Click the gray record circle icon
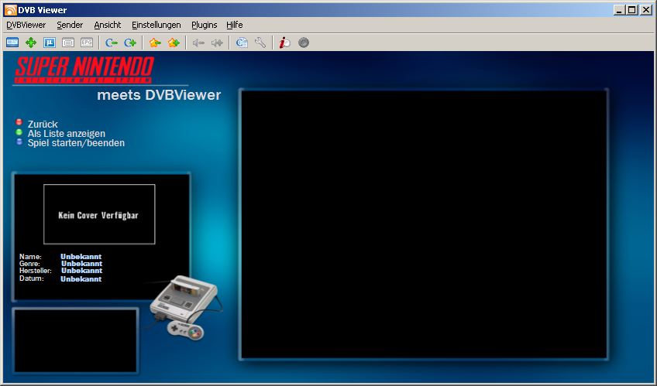Viewport: 657px width, 386px height. click(x=304, y=43)
